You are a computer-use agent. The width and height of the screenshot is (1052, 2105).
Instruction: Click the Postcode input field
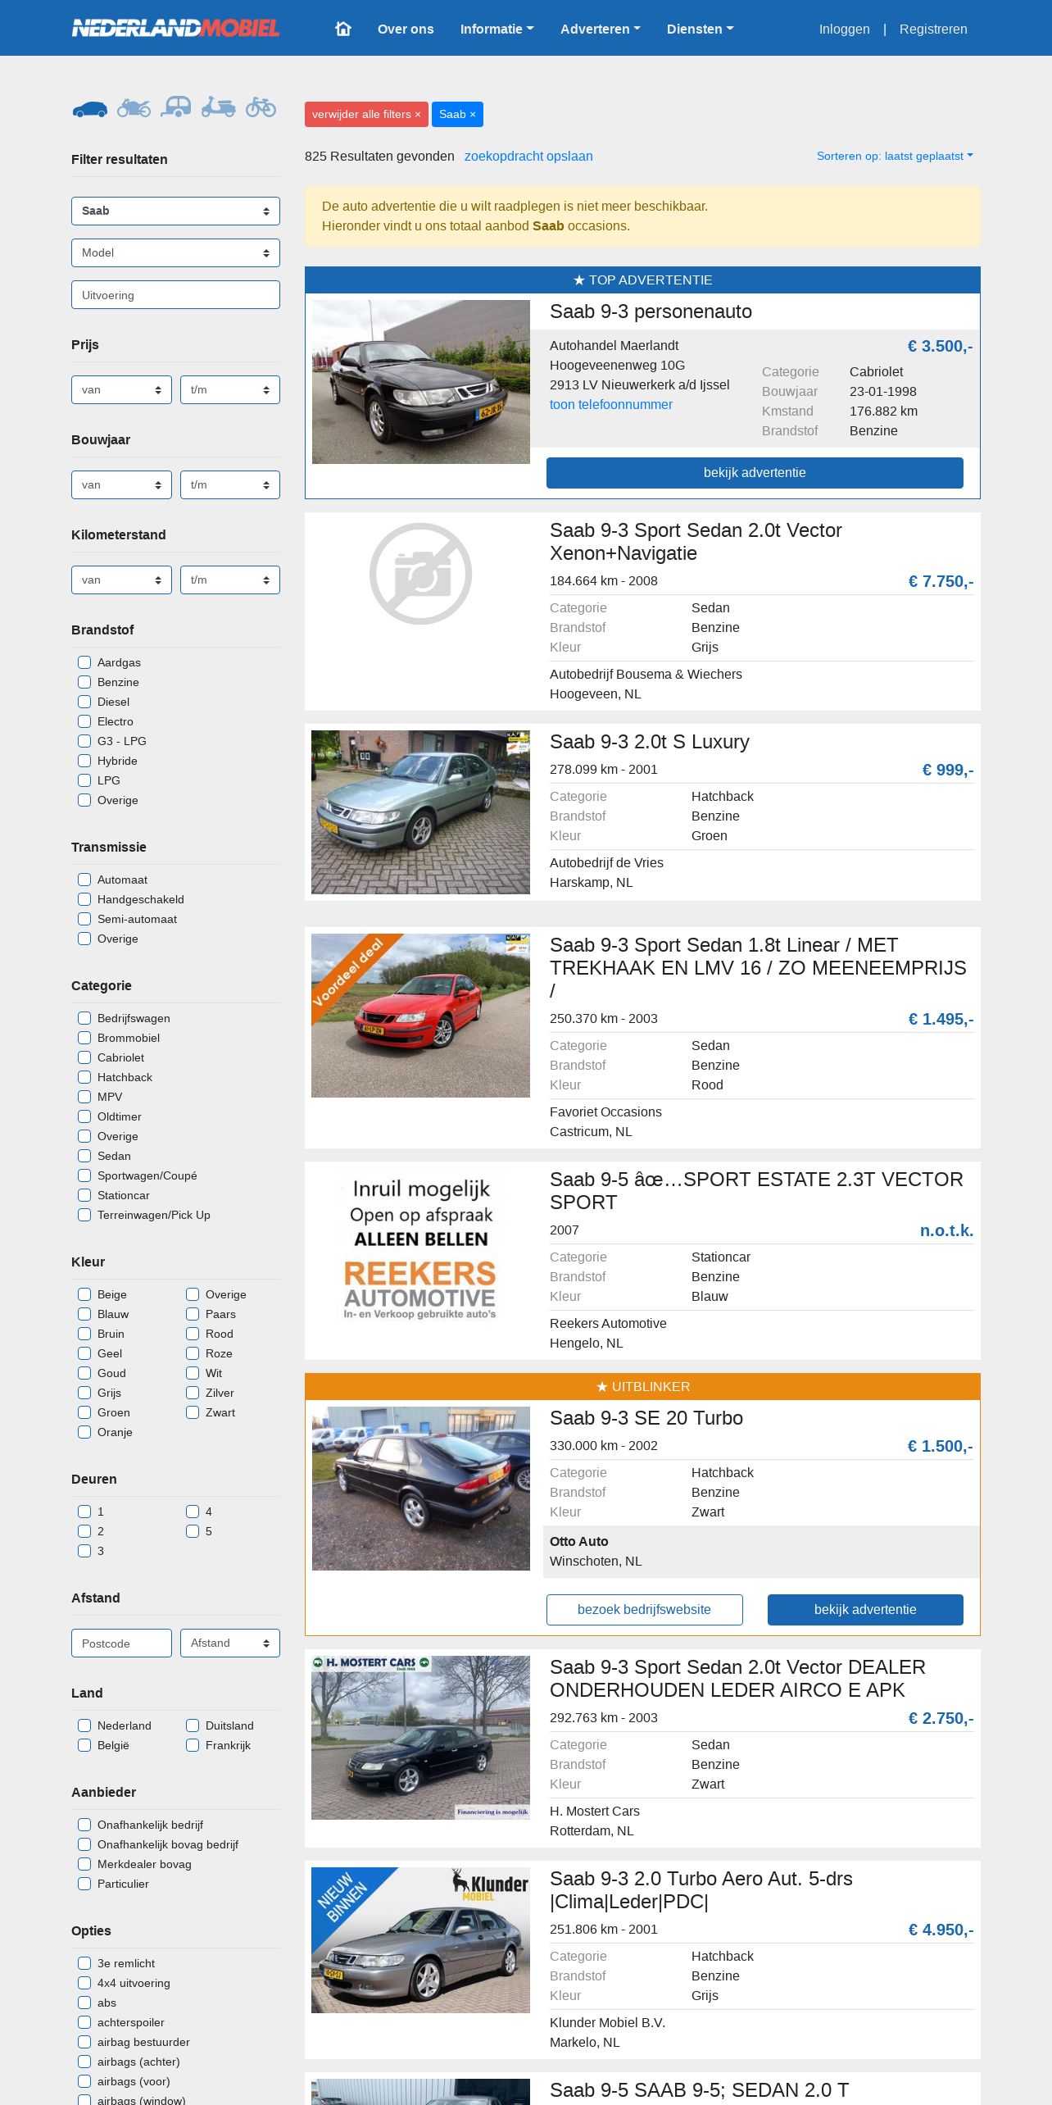121,1643
